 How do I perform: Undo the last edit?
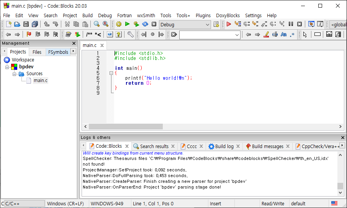(x=46, y=24)
